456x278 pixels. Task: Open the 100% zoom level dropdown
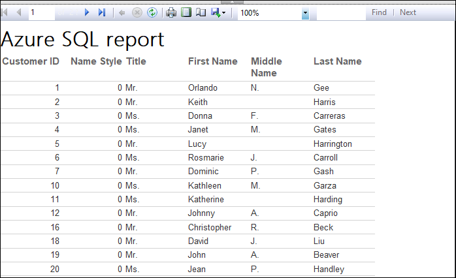[305, 13]
